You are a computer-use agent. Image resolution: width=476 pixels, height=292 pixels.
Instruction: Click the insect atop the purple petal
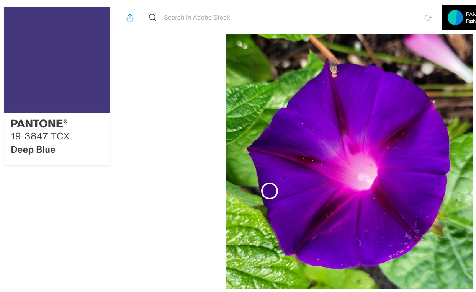coord(333,68)
